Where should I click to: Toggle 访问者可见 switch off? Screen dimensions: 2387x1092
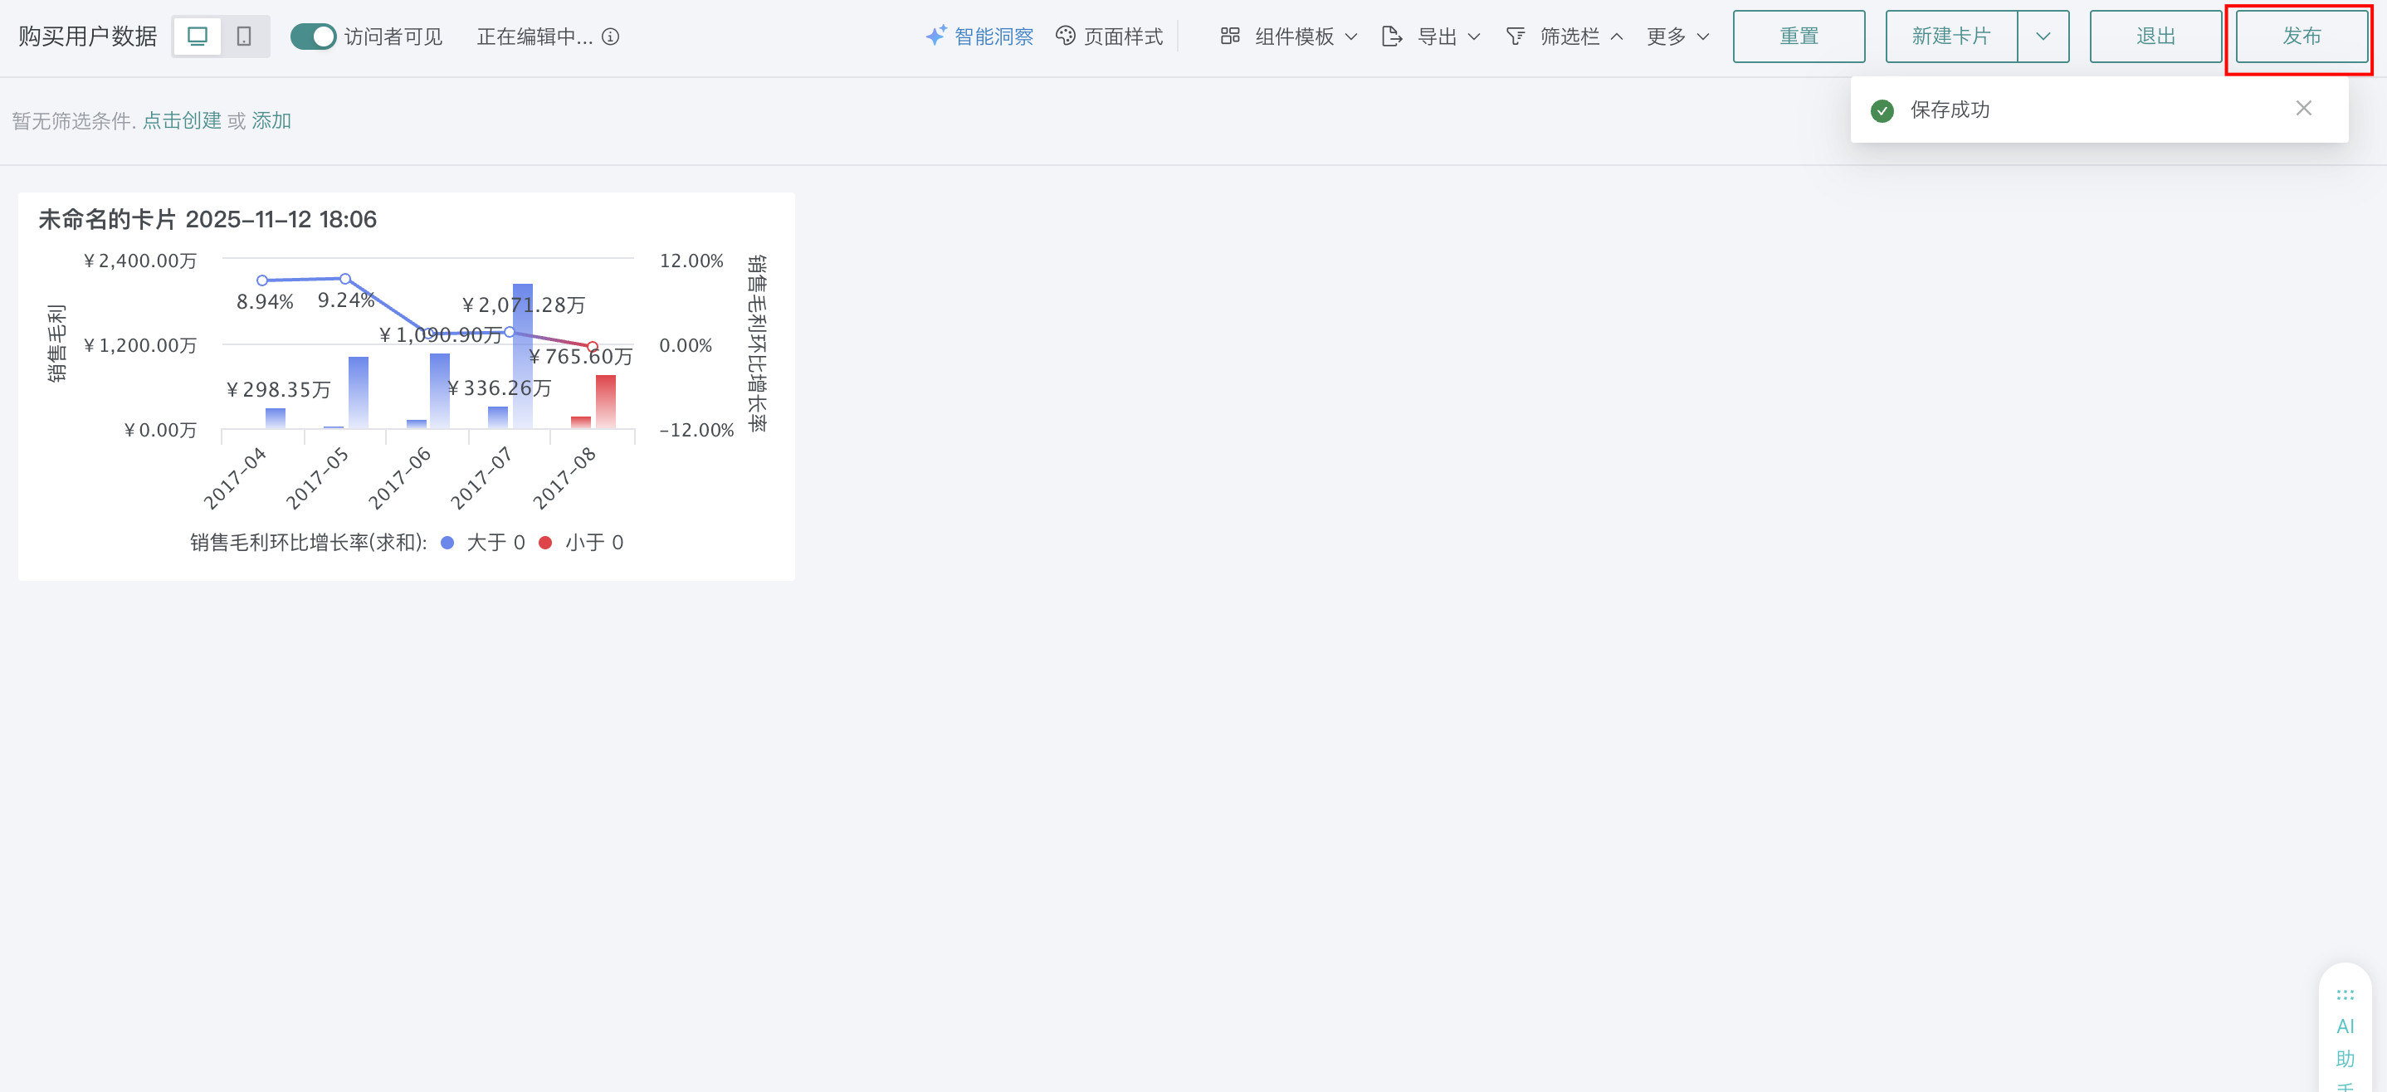pos(313,37)
